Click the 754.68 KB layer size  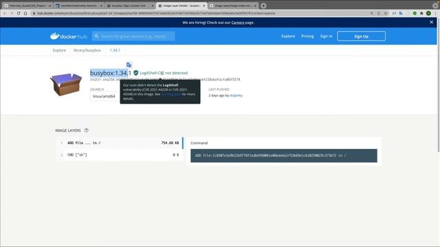[x=170, y=143]
